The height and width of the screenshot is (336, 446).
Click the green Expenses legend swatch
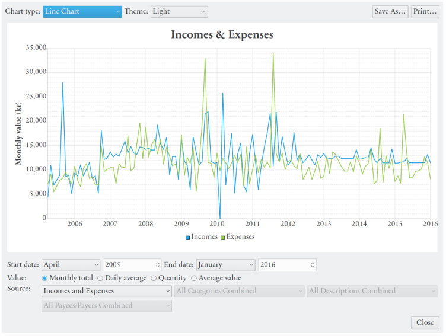(x=223, y=238)
